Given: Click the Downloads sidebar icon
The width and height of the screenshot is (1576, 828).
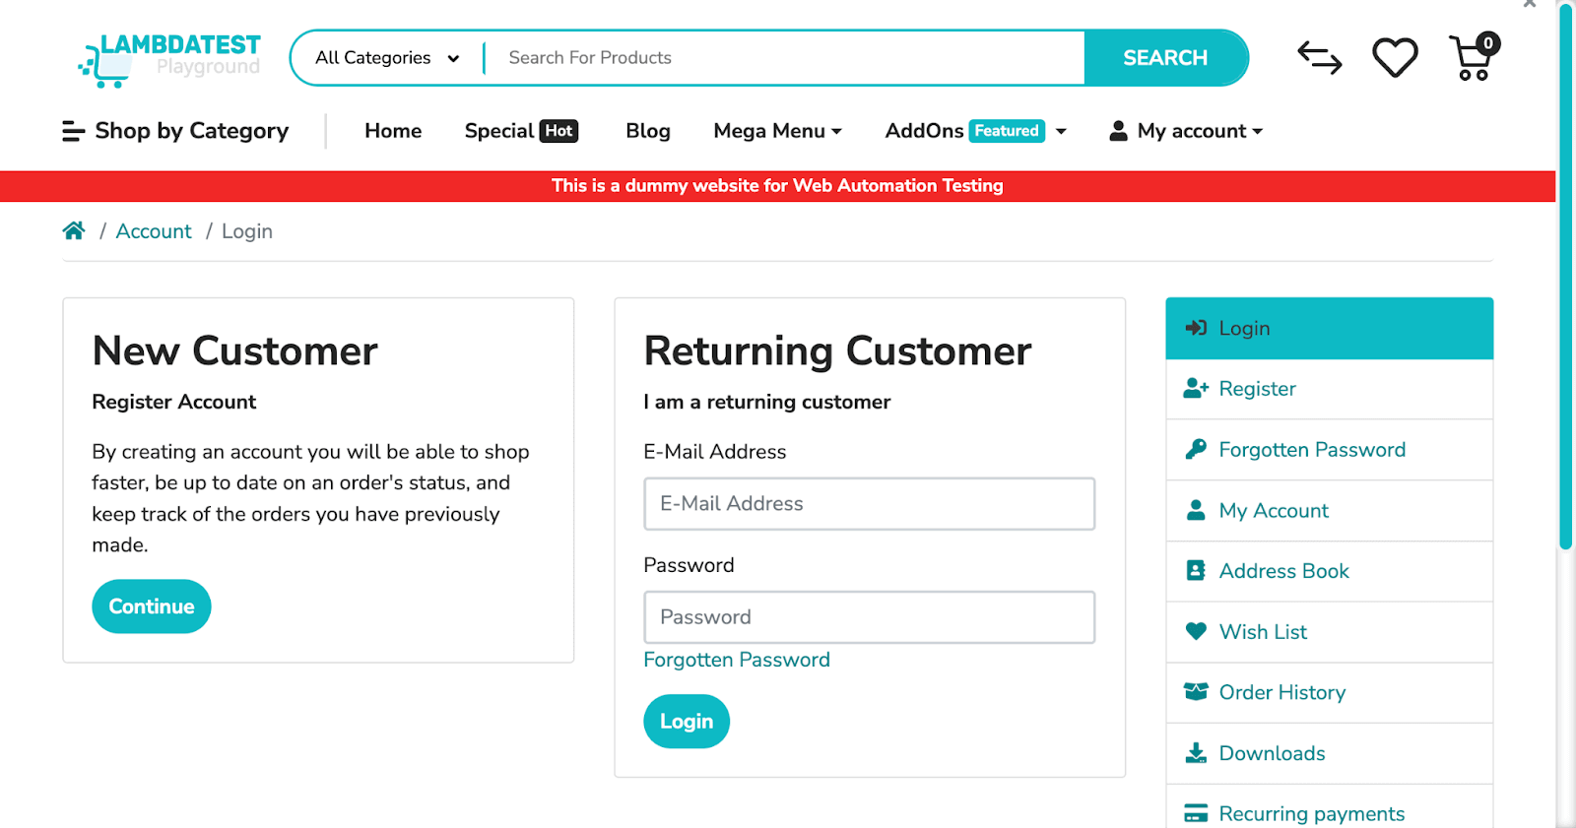Looking at the screenshot, I should point(1196,753).
